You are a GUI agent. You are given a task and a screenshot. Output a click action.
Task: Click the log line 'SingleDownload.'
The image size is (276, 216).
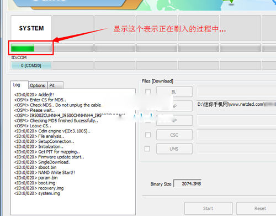coord(42,162)
